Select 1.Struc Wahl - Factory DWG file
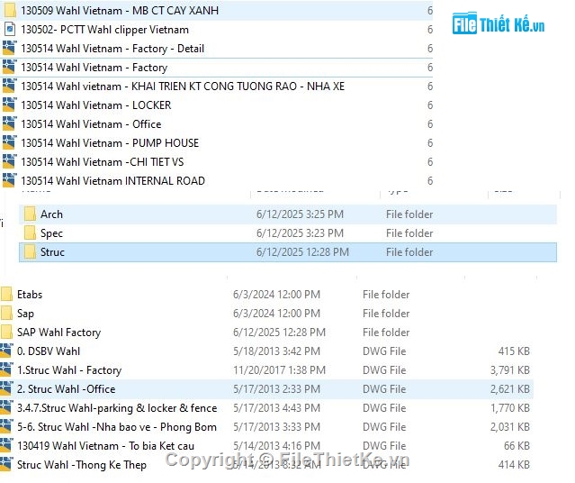 coord(69,370)
